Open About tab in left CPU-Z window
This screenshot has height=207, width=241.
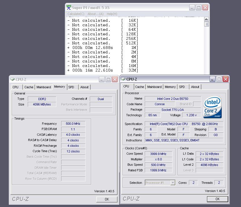84,87
